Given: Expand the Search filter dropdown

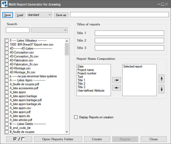Looking at the screenshot, I should click(49, 30).
